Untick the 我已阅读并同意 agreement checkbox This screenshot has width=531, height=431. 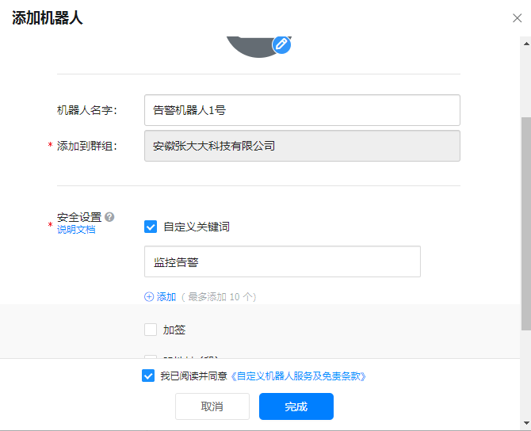(x=148, y=376)
